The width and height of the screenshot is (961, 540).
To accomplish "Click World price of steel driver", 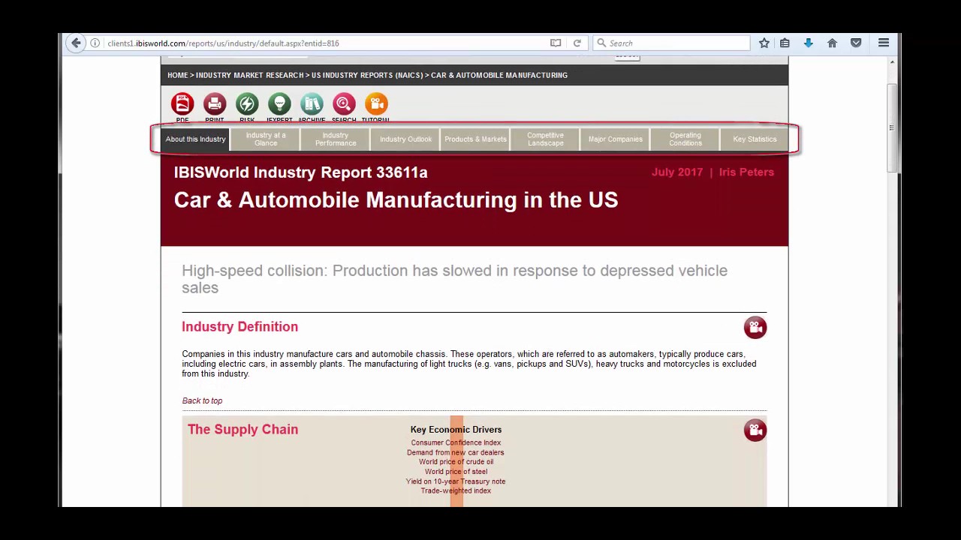I will point(456,472).
